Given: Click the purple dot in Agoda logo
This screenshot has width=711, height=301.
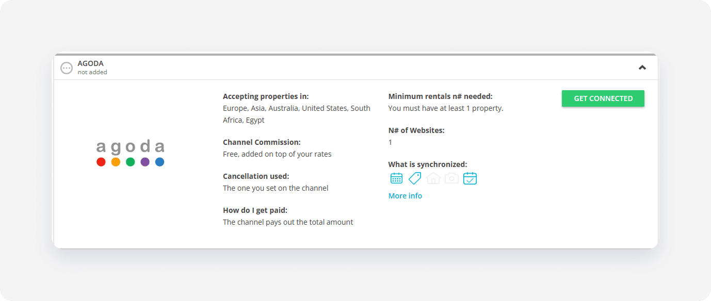Looking at the screenshot, I should [x=145, y=162].
